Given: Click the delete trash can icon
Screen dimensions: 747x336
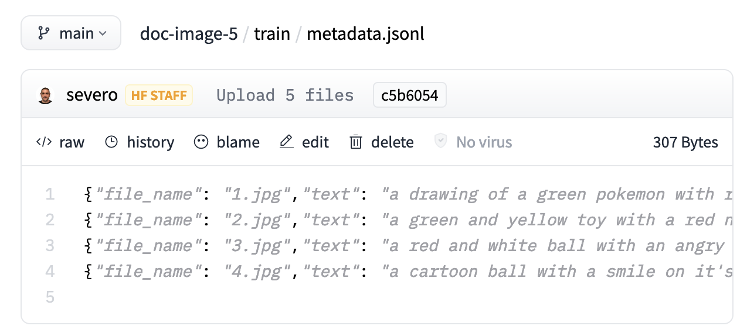Looking at the screenshot, I should (x=356, y=142).
